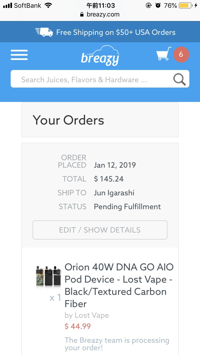This screenshot has width=200, height=355.
Task: Tap the free shipping truck icon
Action: 44,32
